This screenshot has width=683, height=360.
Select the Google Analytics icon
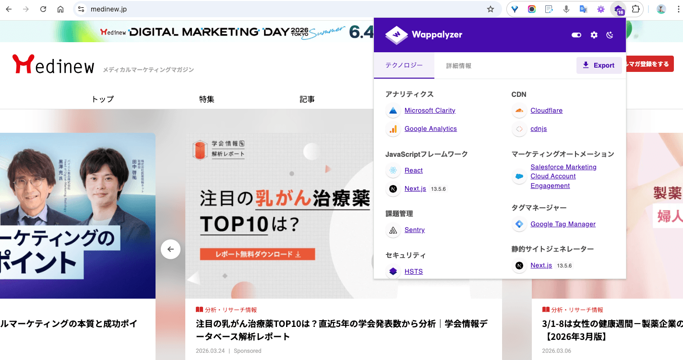393,129
